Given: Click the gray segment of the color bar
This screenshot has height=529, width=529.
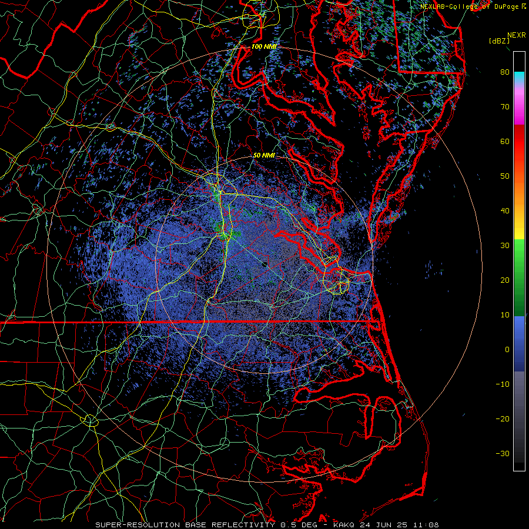Looking at the screenshot, I should [519, 417].
